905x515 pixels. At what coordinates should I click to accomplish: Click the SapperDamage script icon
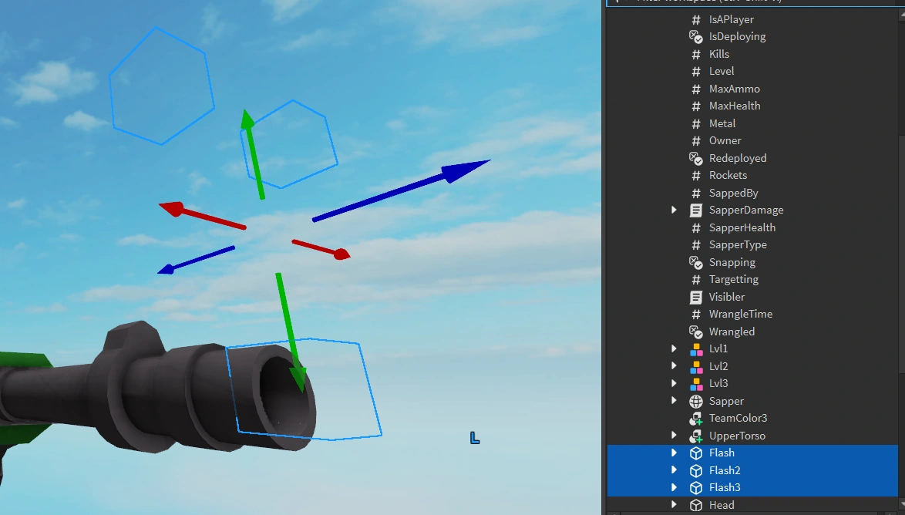[696, 210]
